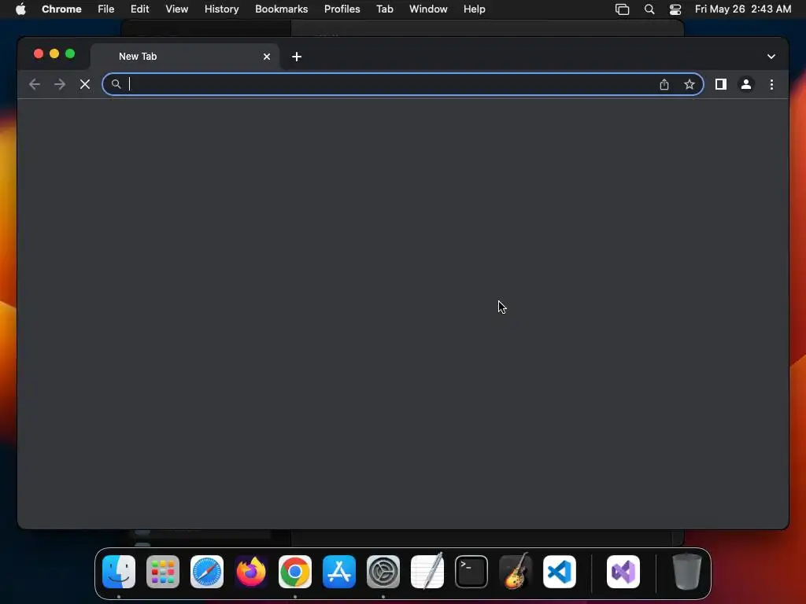Open the Help menu
This screenshot has width=806, height=604.
pyautogui.click(x=474, y=9)
